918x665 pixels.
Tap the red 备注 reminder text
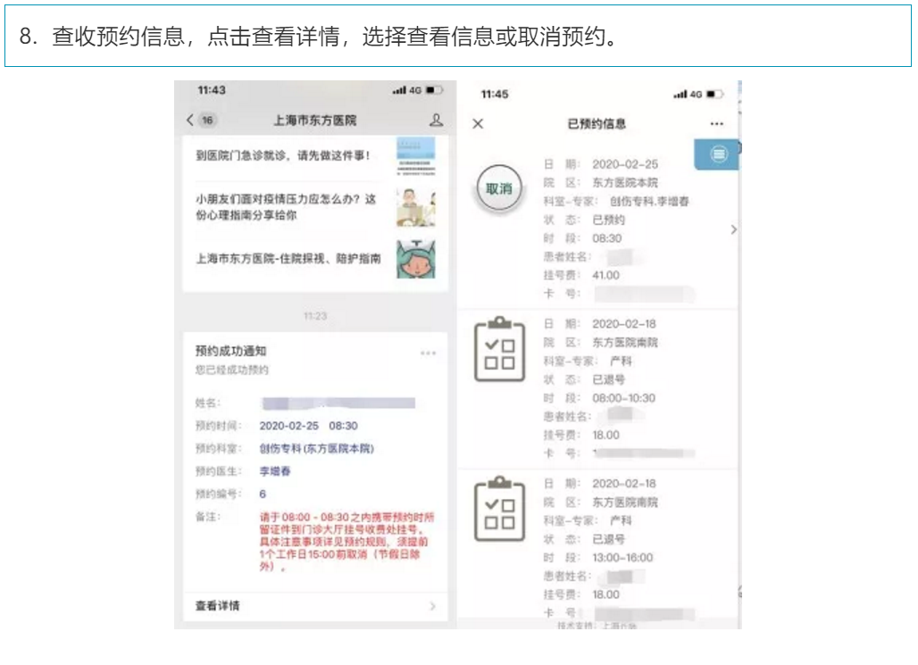(x=347, y=542)
